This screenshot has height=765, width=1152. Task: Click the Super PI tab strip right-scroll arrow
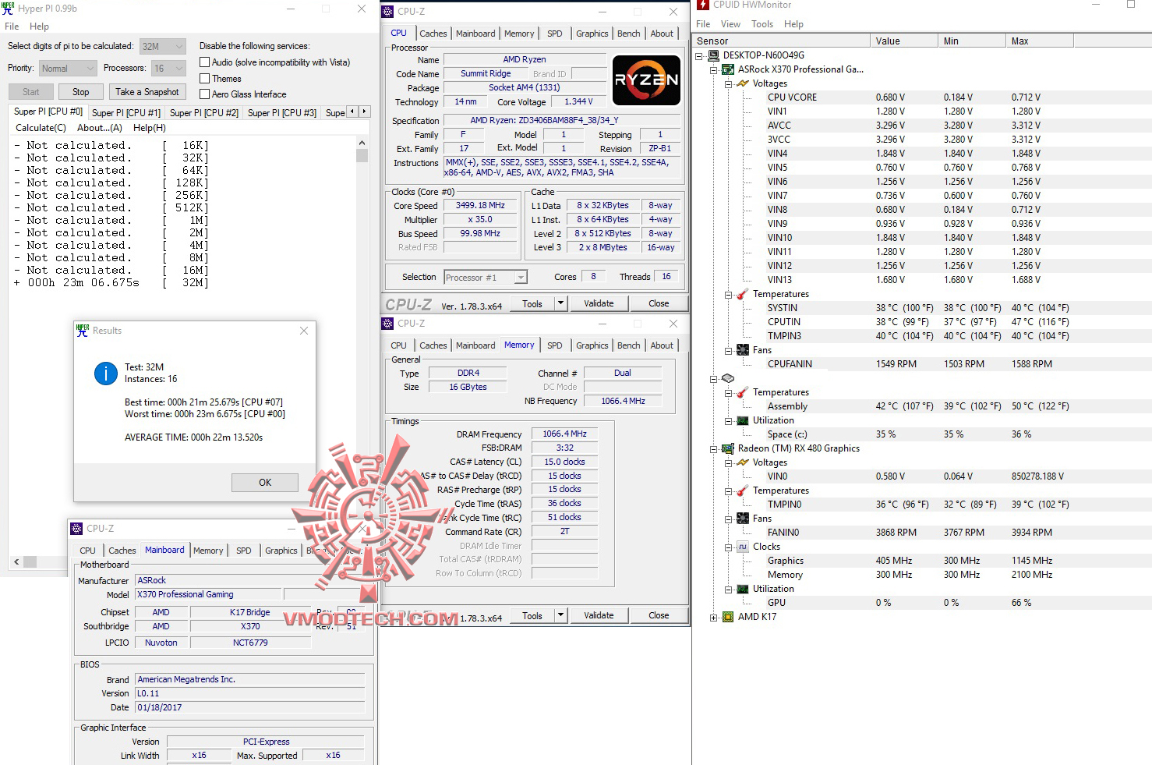coord(364,112)
